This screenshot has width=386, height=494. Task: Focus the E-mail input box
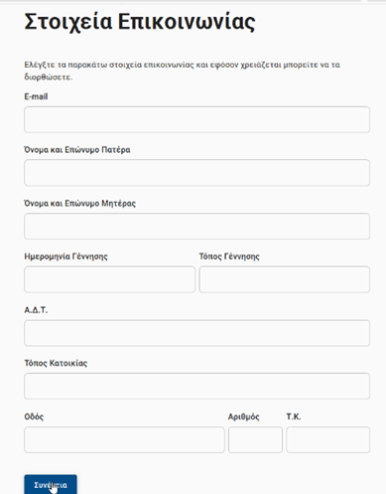pos(196,119)
